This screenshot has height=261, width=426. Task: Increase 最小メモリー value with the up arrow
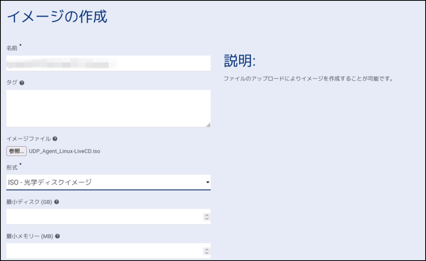coord(207,249)
